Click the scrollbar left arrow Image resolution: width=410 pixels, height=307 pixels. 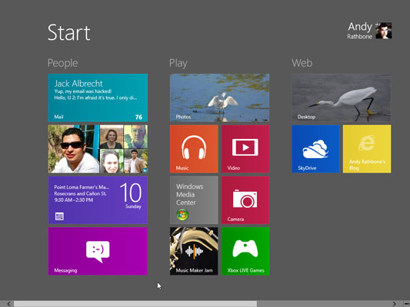(8, 304)
